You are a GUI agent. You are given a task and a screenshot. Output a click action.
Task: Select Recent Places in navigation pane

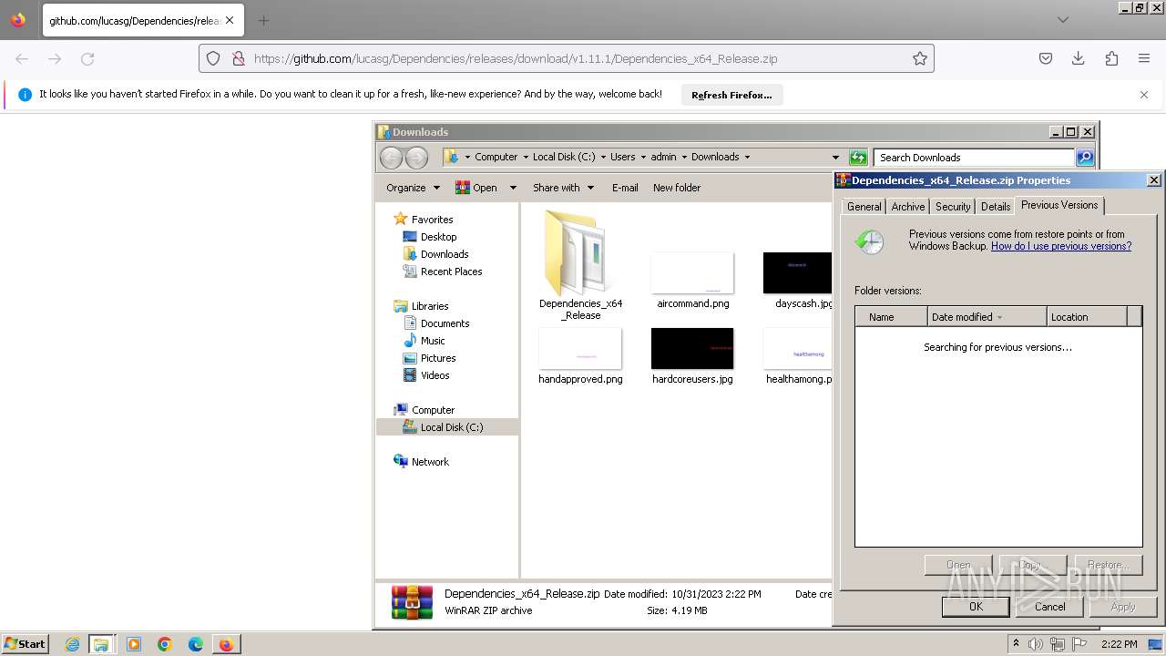point(451,272)
